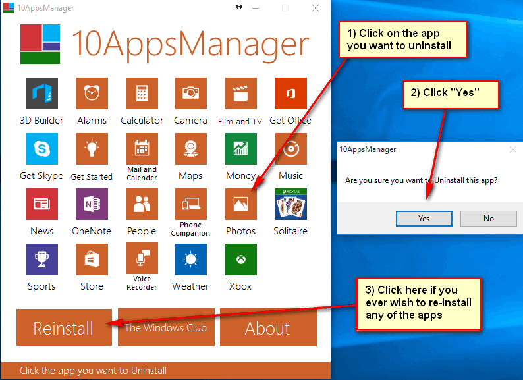Click the About button
523x380 pixels.
click(268, 327)
